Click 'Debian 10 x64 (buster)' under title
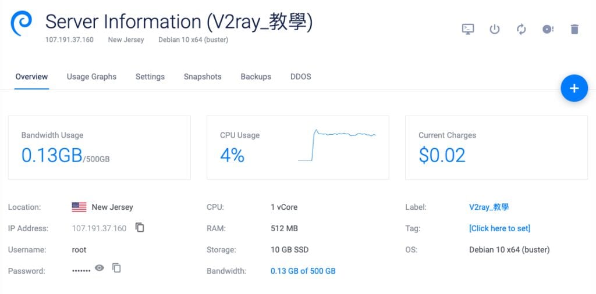596x294 pixels. pyautogui.click(x=193, y=40)
